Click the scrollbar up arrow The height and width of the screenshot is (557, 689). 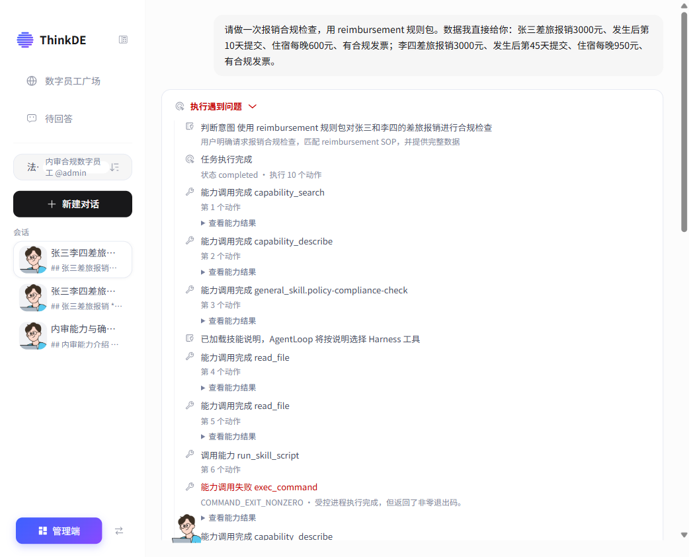[x=684, y=5]
